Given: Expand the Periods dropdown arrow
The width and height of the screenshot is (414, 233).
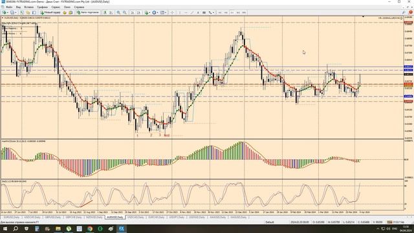Looking at the screenshot, I should [x=158, y=12].
